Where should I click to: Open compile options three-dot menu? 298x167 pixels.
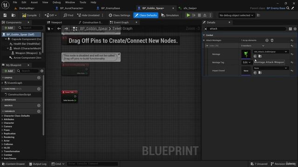pyautogui.click(x=40, y=15)
